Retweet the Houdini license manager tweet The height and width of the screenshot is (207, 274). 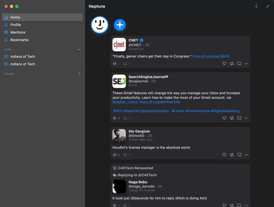232,155
